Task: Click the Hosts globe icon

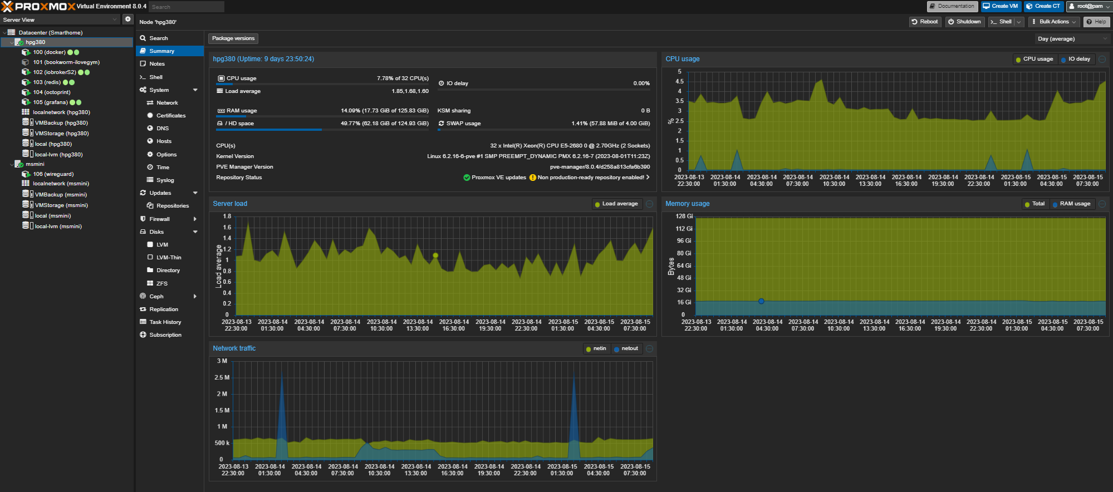Action: pyautogui.click(x=150, y=141)
